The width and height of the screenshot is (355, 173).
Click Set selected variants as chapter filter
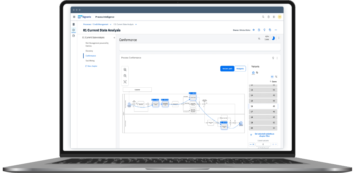[x=265, y=135]
